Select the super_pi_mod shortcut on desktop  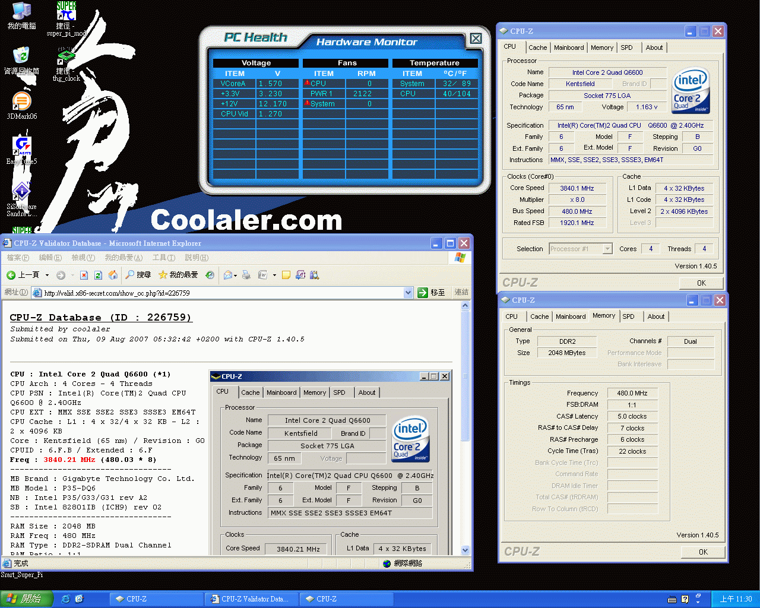coord(66,19)
